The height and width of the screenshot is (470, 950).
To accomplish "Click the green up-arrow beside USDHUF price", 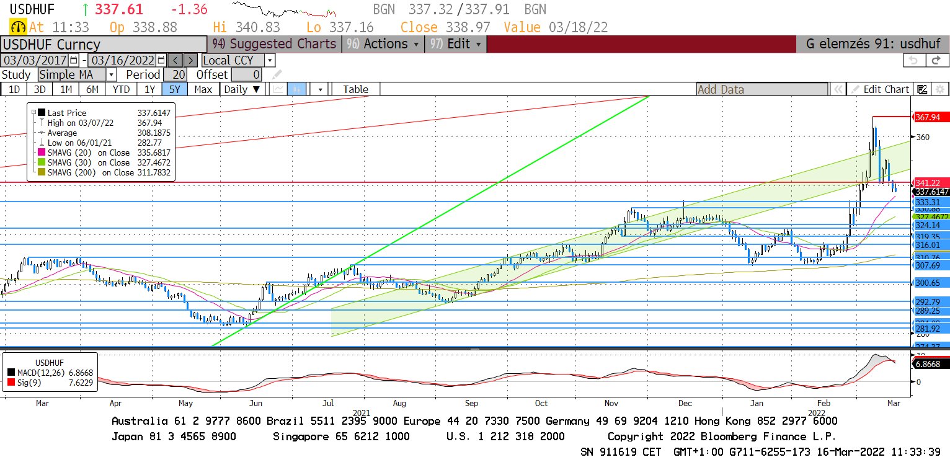I will (85, 10).
